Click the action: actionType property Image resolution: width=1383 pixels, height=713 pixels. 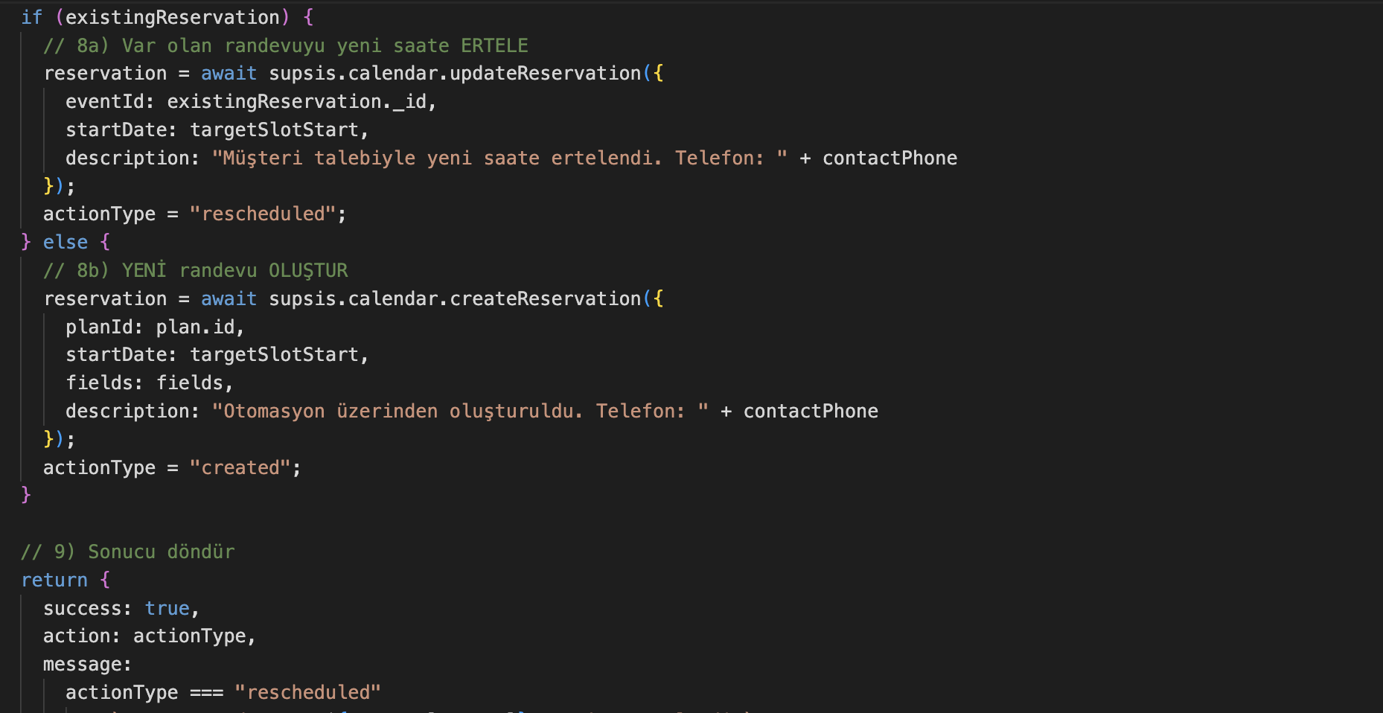pos(150,636)
